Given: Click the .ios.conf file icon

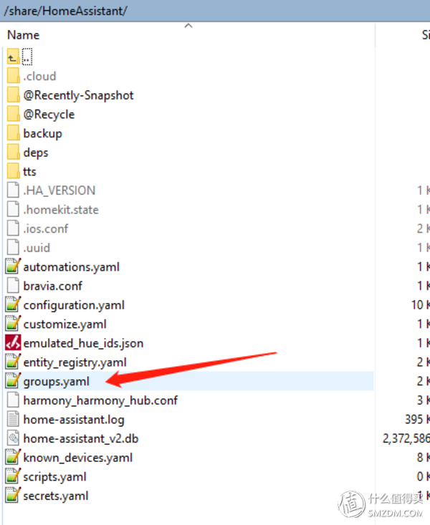Looking at the screenshot, I should 13,228.
